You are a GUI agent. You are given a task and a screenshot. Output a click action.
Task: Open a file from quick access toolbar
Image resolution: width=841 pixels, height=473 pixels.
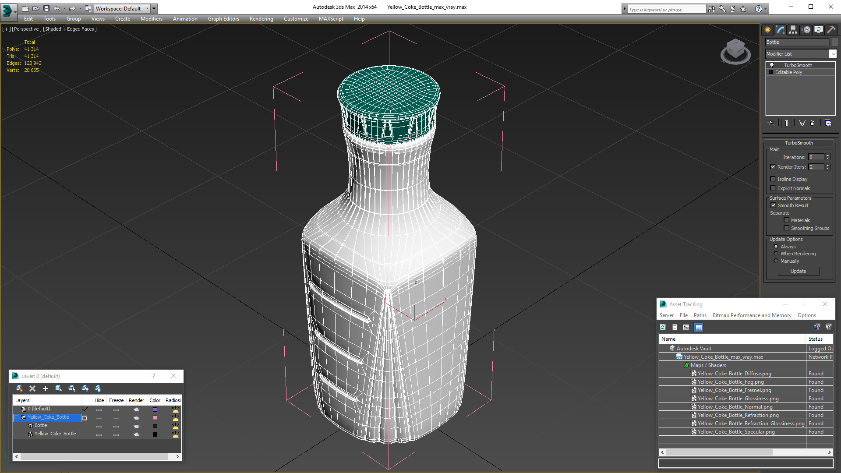point(36,8)
